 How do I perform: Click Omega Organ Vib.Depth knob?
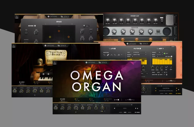(x=89, y=108)
